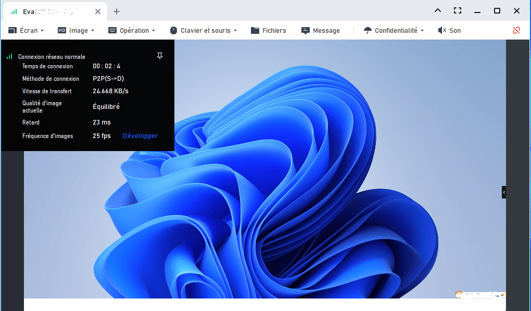Click the Opération keyboard icon

point(112,31)
